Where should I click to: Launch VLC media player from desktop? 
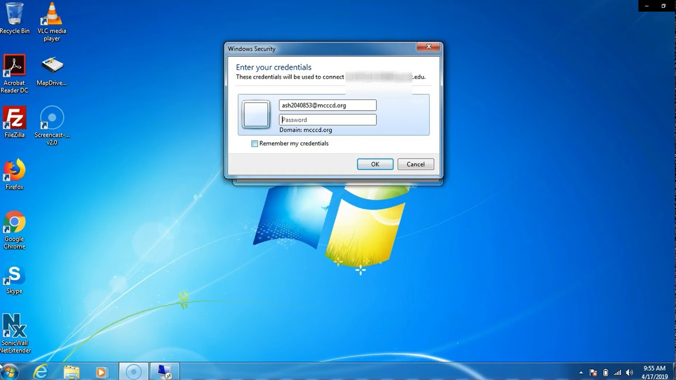pyautogui.click(x=52, y=22)
